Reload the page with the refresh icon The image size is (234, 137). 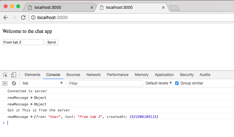[x=23, y=18]
